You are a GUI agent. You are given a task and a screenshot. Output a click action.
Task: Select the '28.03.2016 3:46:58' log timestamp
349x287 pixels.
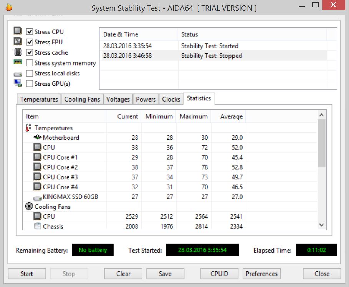point(127,56)
